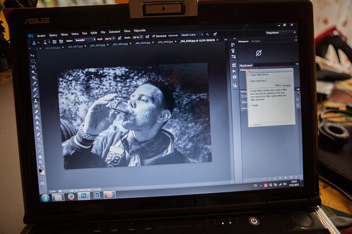Select the Pen tool
This screenshot has height=234, width=352.
pyautogui.click(x=38, y=134)
